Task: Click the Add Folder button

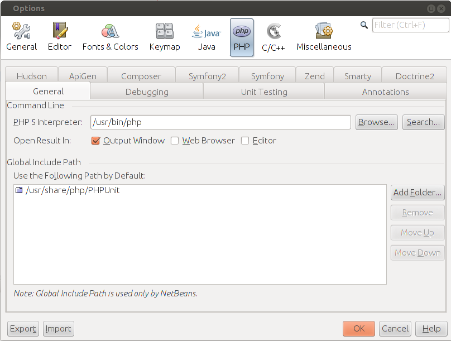Action: click(418, 193)
